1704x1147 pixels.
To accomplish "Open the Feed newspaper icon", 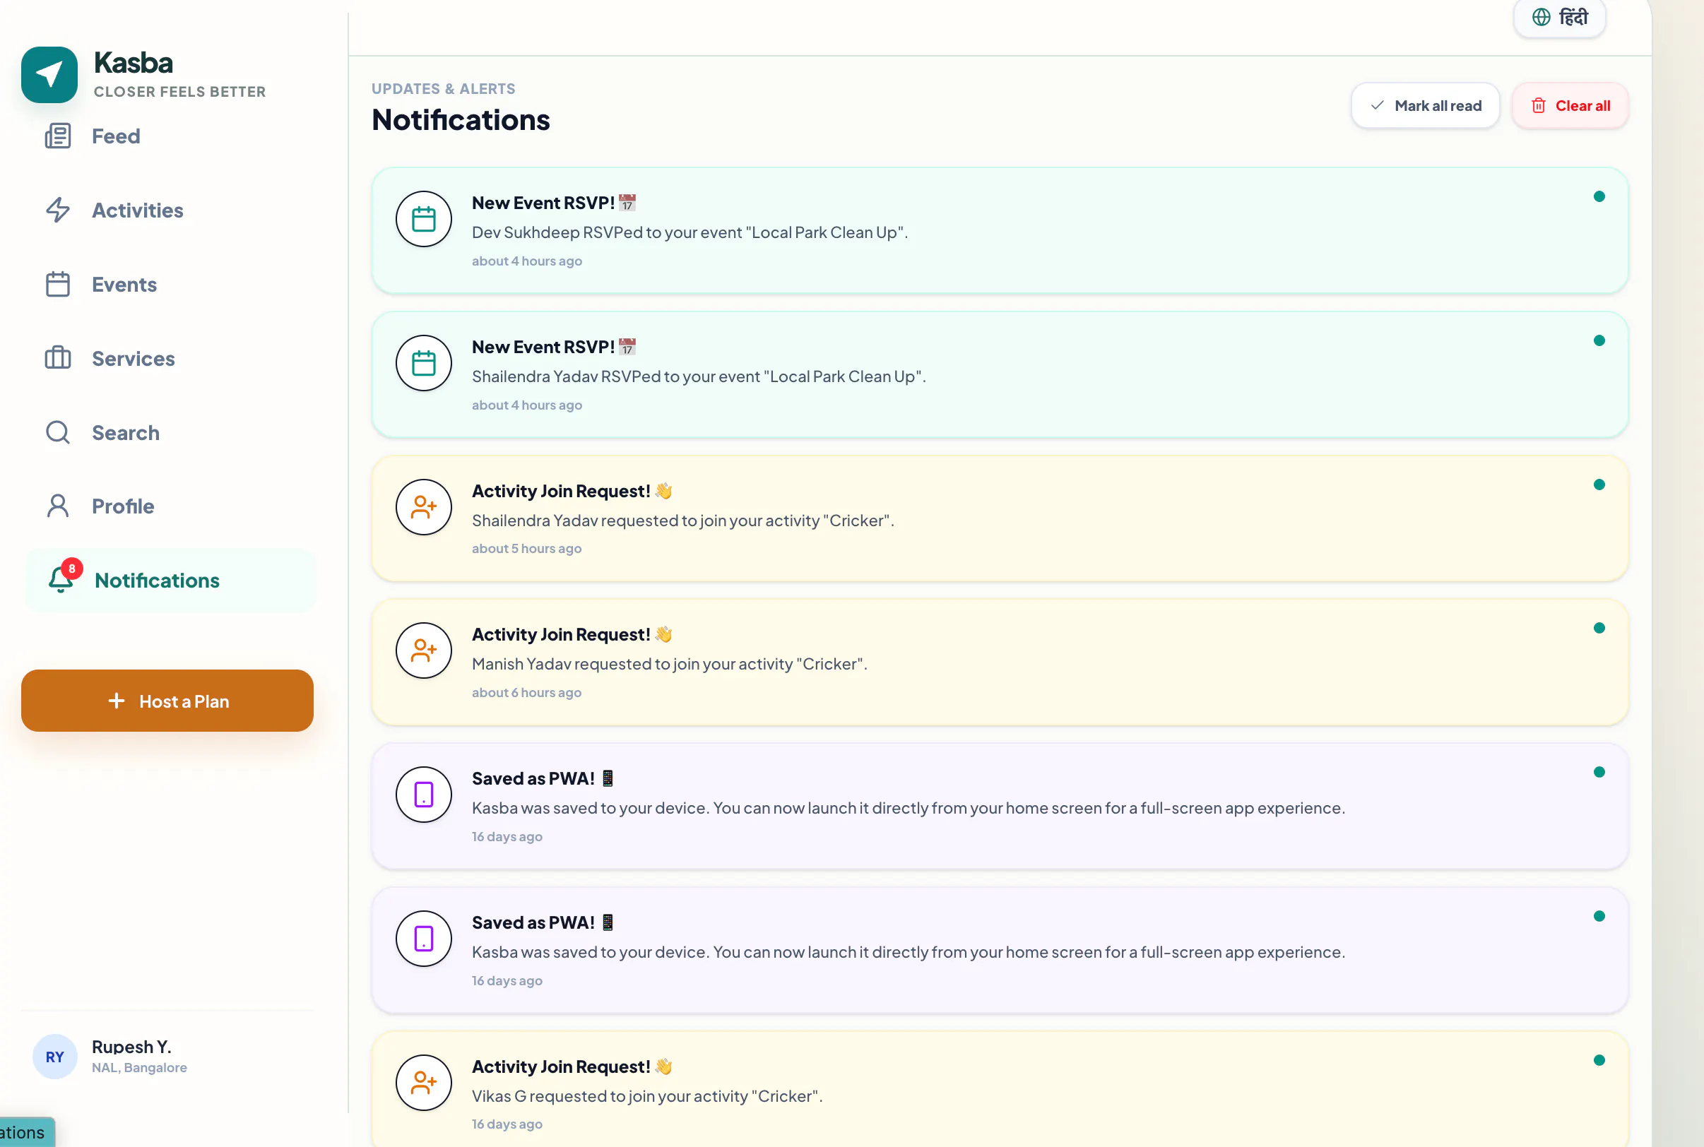I will pyautogui.click(x=58, y=136).
